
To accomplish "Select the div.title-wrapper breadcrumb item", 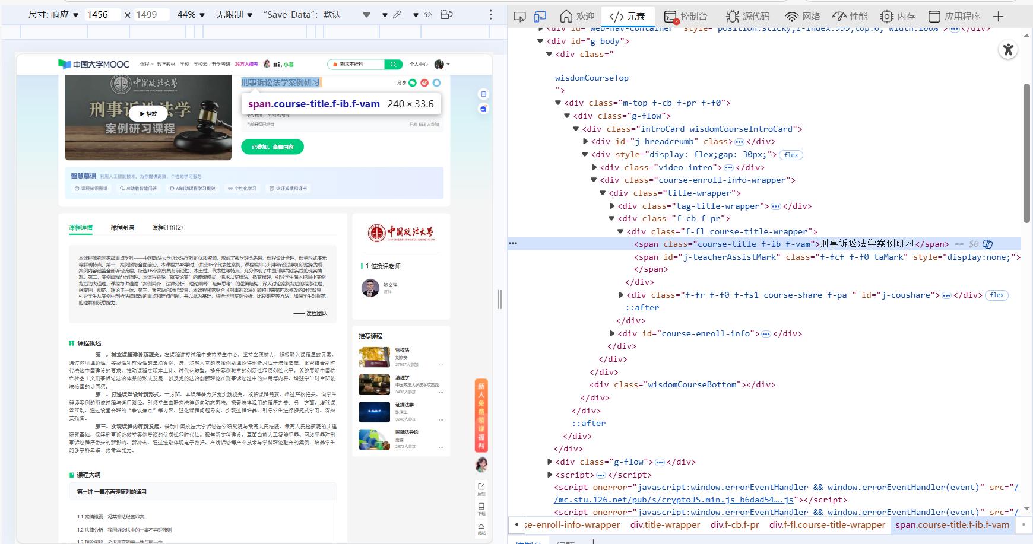I will click(x=665, y=525).
